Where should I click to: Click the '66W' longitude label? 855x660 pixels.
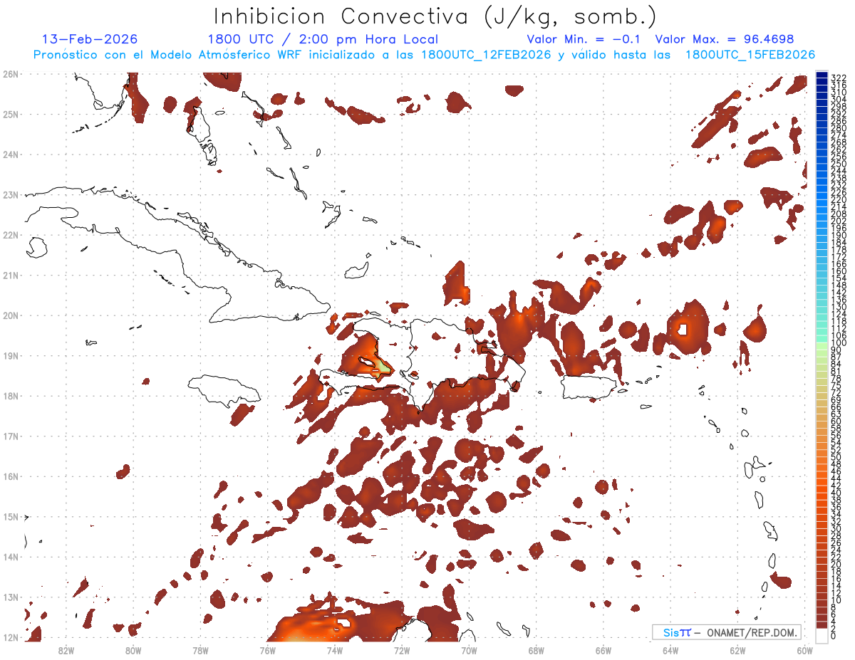pyautogui.click(x=603, y=650)
